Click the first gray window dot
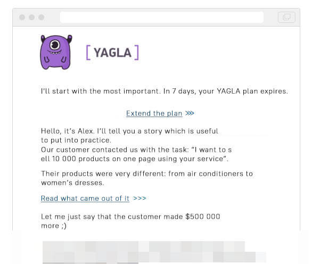The width and height of the screenshot is (312, 264). click(22, 18)
